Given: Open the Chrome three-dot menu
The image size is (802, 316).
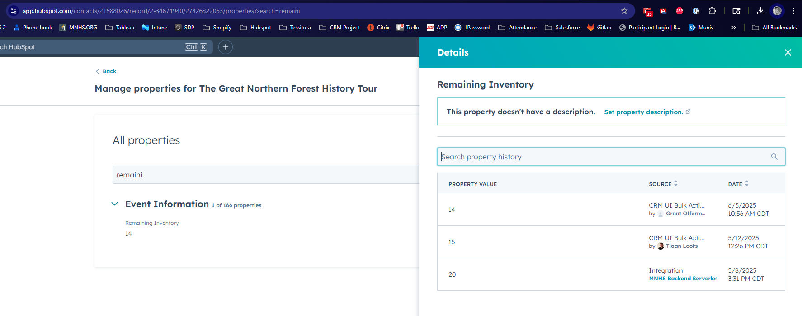Looking at the screenshot, I should click(793, 11).
